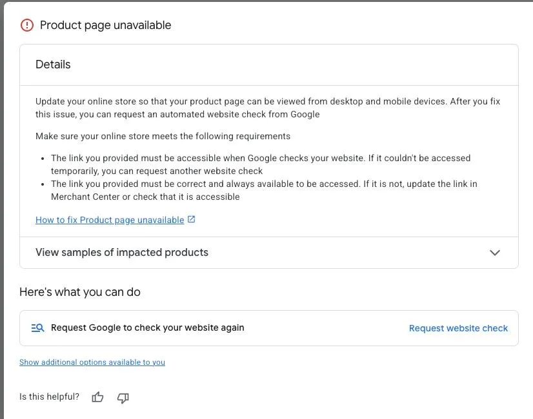The height and width of the screenshot is (419, 533).
Task: Expand View samples of impacted products chevron
Action: point(494,253)
